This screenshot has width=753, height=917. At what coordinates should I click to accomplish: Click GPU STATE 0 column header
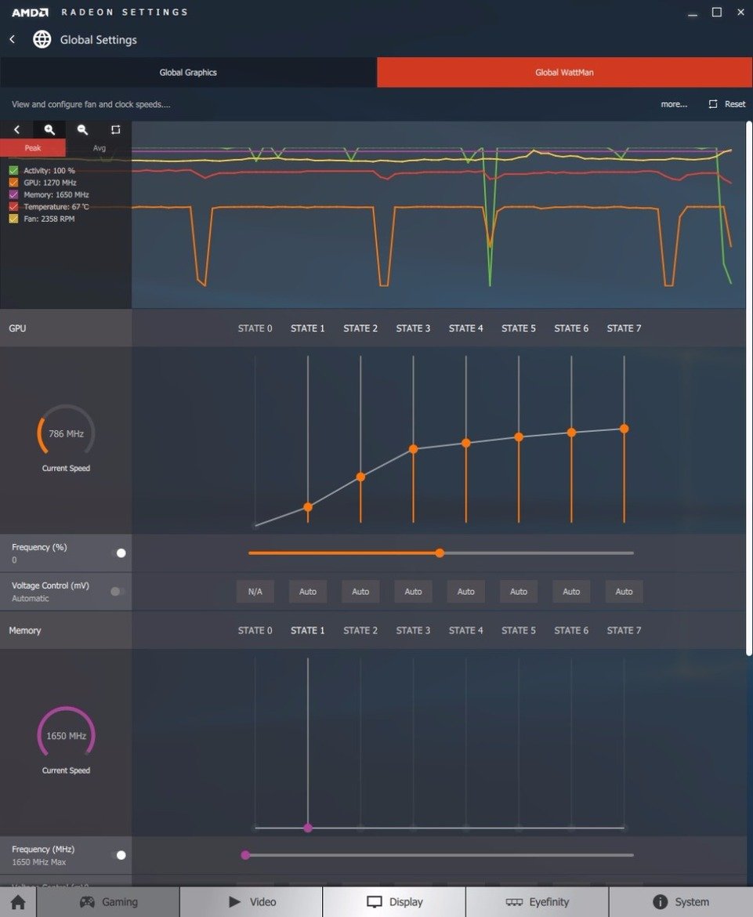255,328
